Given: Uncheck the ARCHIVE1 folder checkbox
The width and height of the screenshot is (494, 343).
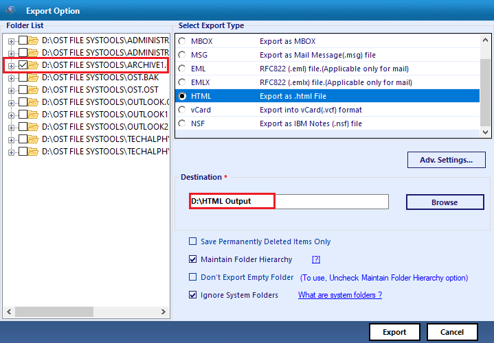Looking at the screenshot, I should coord(23,65).
